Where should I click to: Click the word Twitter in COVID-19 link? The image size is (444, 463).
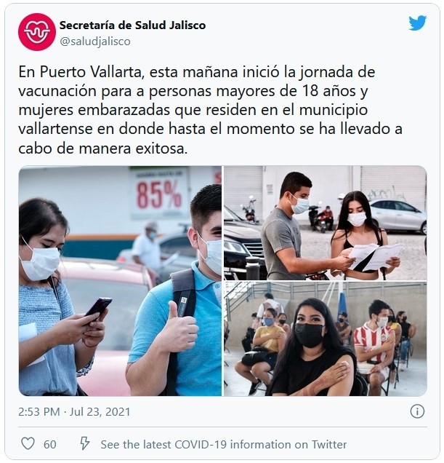(329, 444)
